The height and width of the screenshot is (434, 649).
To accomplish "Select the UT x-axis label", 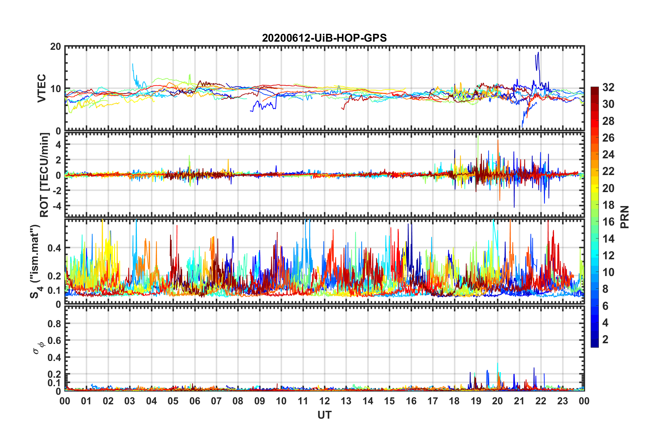I will pyautogui.click(x=324, y=415).
